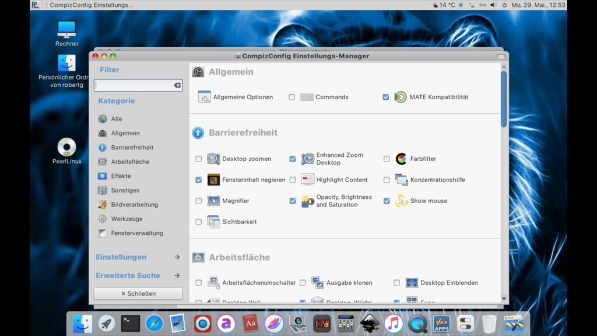Open the music note app in the dock
The width and height of the screenshot is (597, 336).
394,323
